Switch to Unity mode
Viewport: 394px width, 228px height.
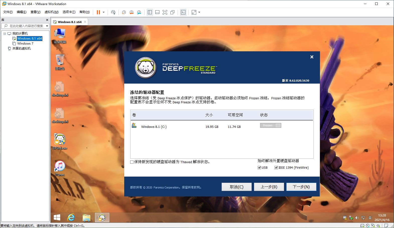point(172,12)
